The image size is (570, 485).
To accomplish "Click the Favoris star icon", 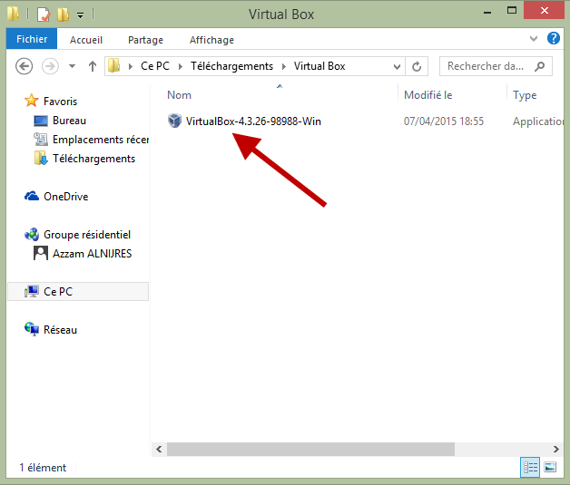I will (x=32, y=101).
